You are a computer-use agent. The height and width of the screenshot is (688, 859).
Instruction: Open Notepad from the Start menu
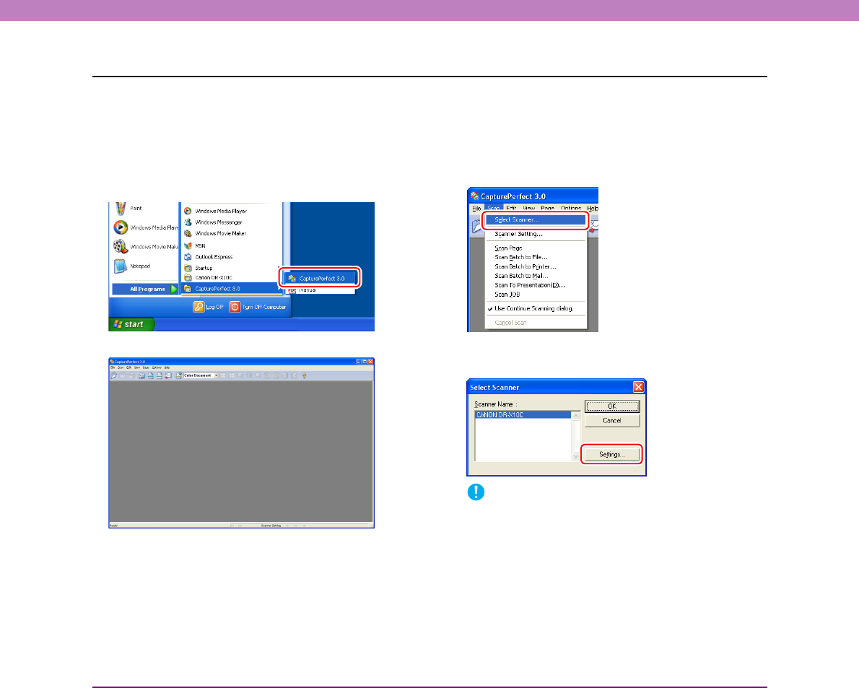pos(132,266)
